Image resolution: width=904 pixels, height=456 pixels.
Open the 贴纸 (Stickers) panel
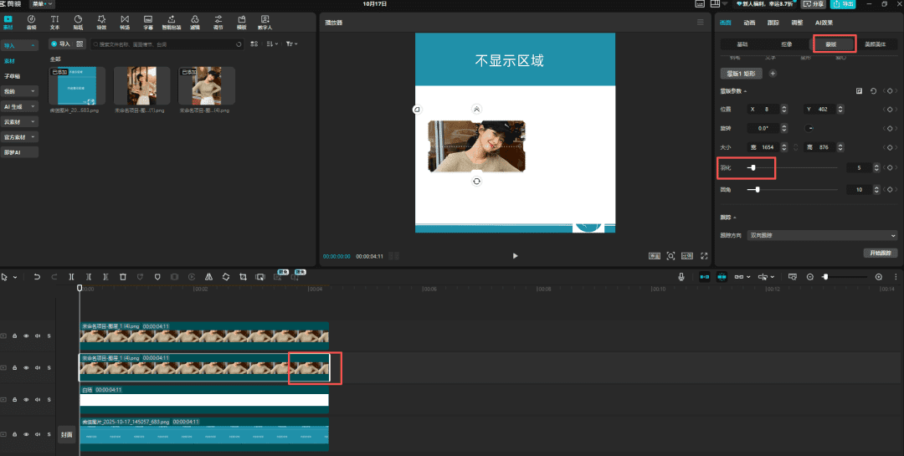(78, 21)
